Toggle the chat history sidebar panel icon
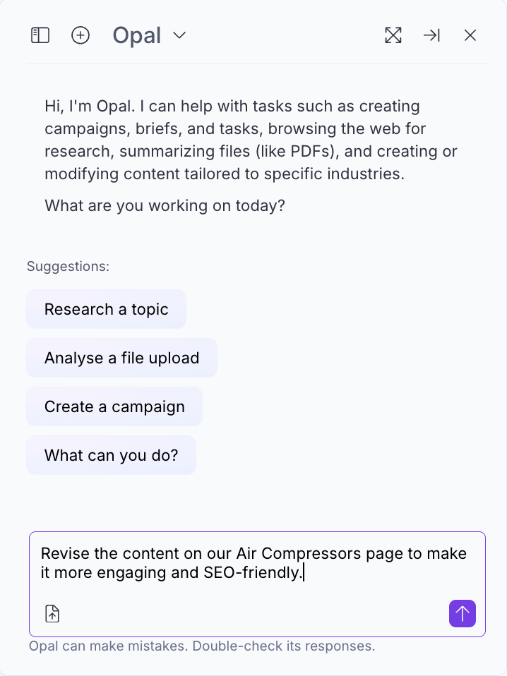 tap(40, 35)
